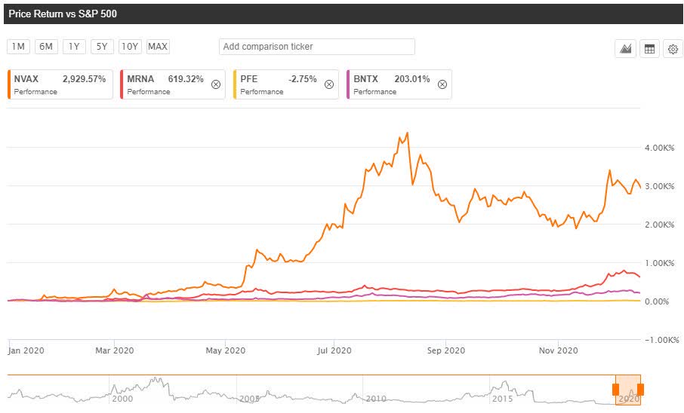Select the 6M time range
This screenshot has width=684, height=413.
tap(46, 47)
